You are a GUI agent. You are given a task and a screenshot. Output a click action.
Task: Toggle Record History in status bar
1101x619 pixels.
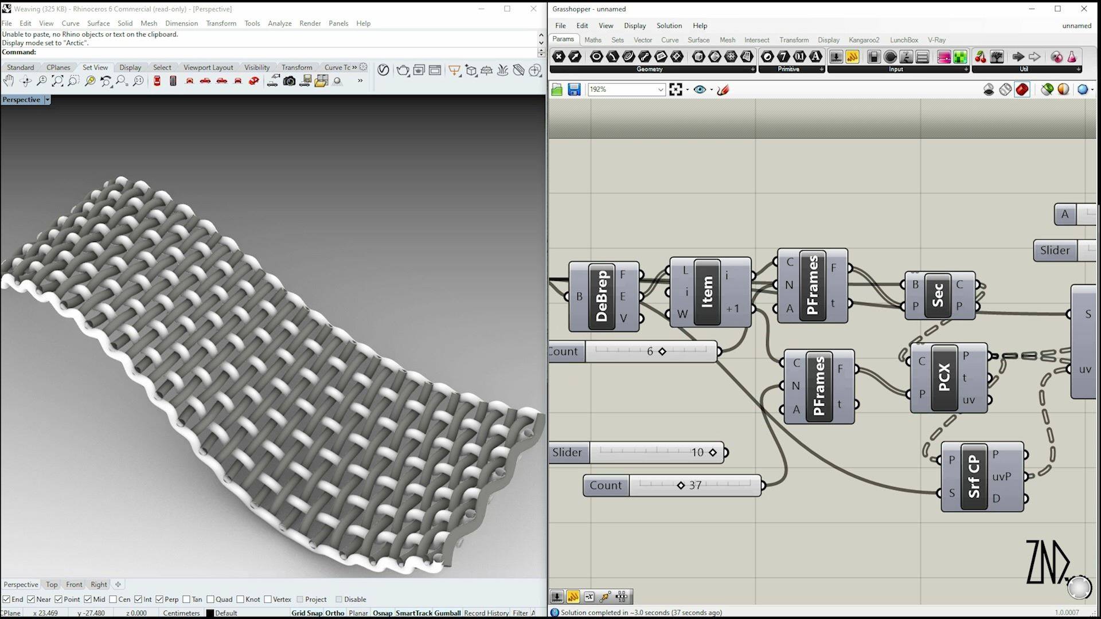click(486, 613)
